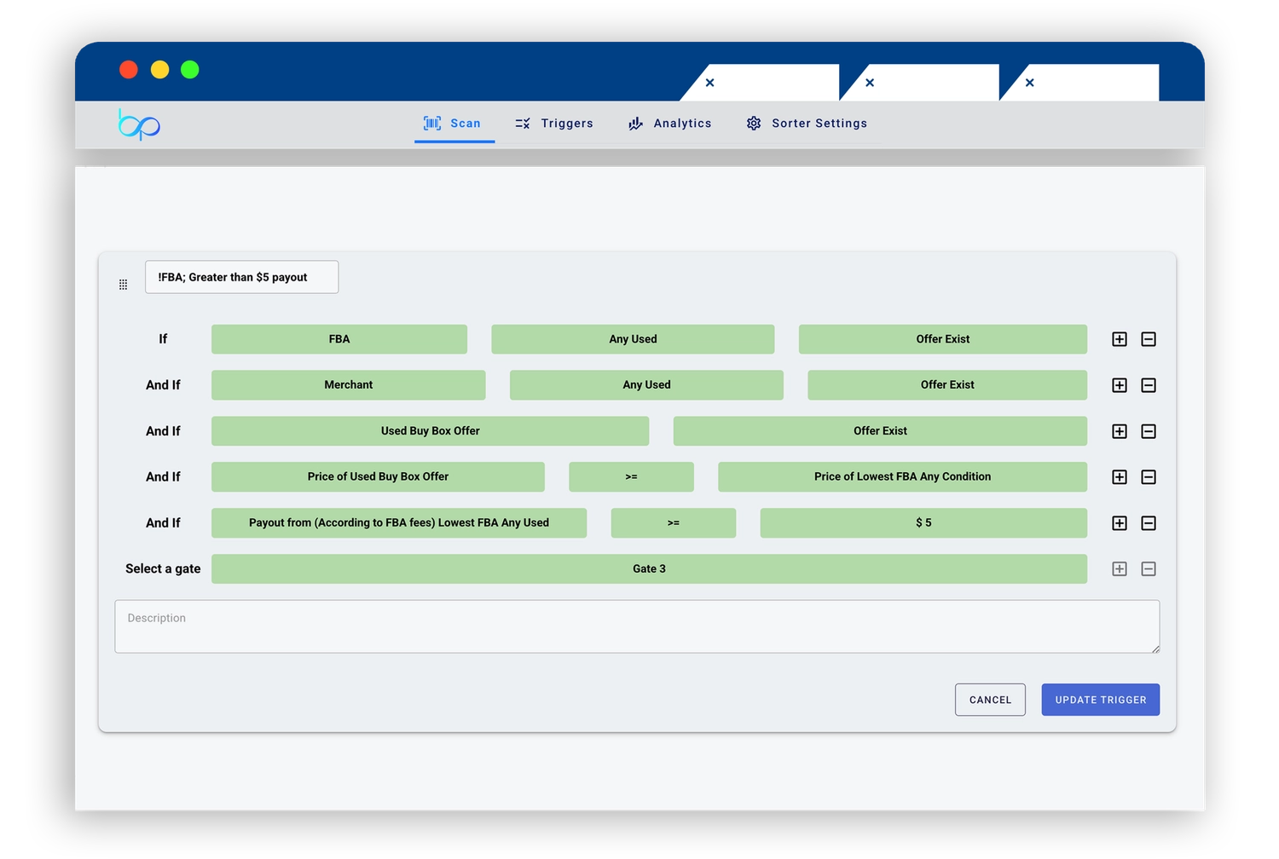The height and width of the screenshot is (859, 1279).
Task: Remove the first If row with minus icon
Action: (x=1149, y=339)
